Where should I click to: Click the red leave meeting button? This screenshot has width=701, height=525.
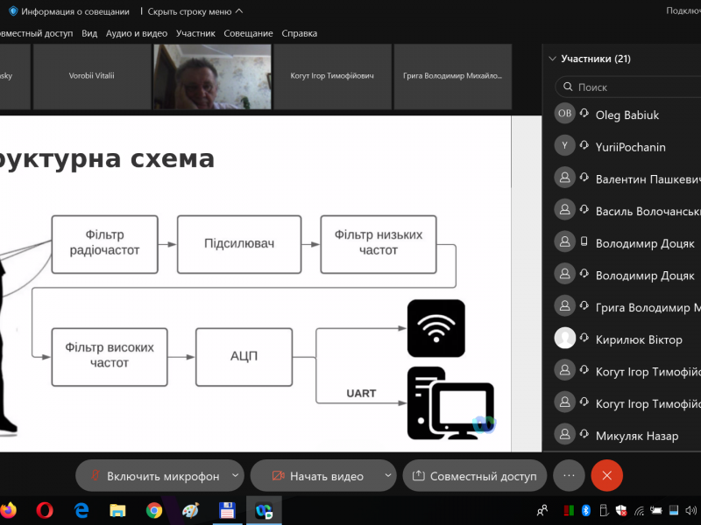[606, 476]
